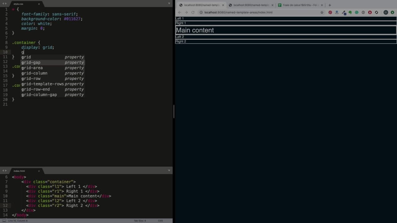Open tab list dropdown for style.css pane
397x223 pixels.
click(x=169, y=3)
